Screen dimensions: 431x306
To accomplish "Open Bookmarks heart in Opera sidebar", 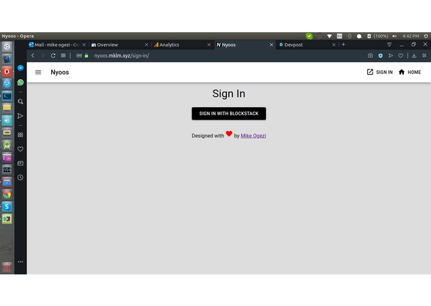I will [20, 149].
